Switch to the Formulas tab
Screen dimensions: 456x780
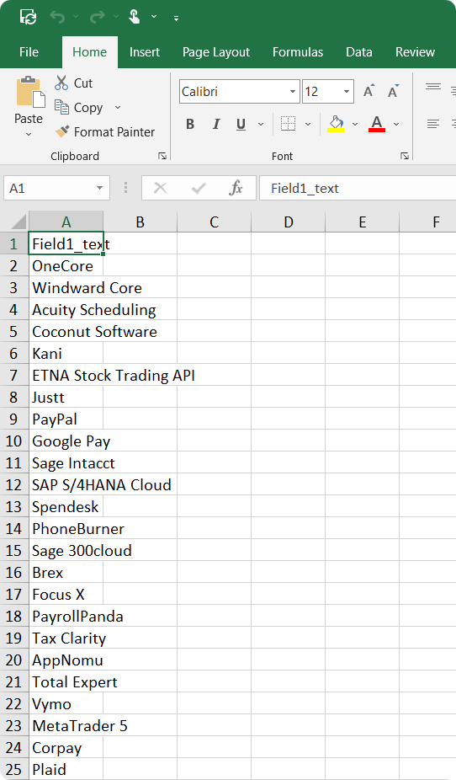[298, 52]
